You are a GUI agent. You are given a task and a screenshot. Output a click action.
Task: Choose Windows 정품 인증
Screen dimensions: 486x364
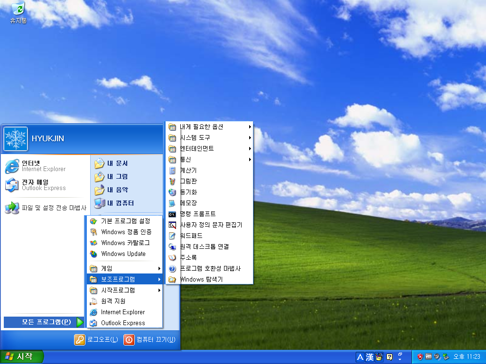coord(125,232)
